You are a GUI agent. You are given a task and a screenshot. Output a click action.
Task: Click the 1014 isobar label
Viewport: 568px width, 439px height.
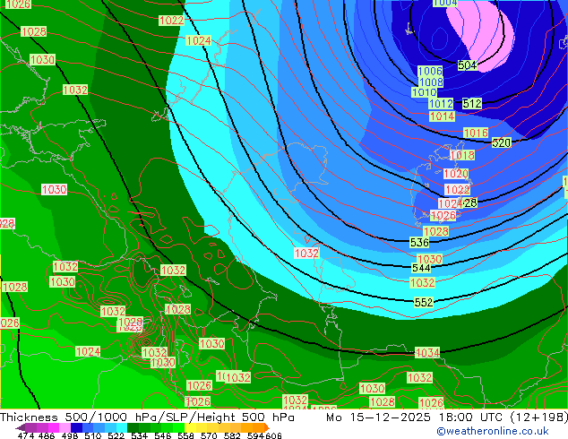click(442, 116)
